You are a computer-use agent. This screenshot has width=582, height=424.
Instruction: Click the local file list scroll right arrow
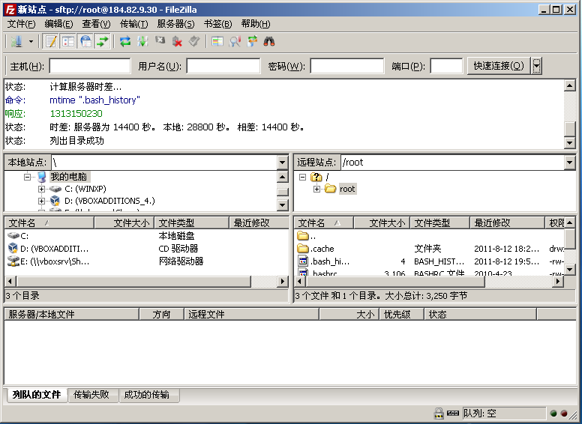(283, 282)
